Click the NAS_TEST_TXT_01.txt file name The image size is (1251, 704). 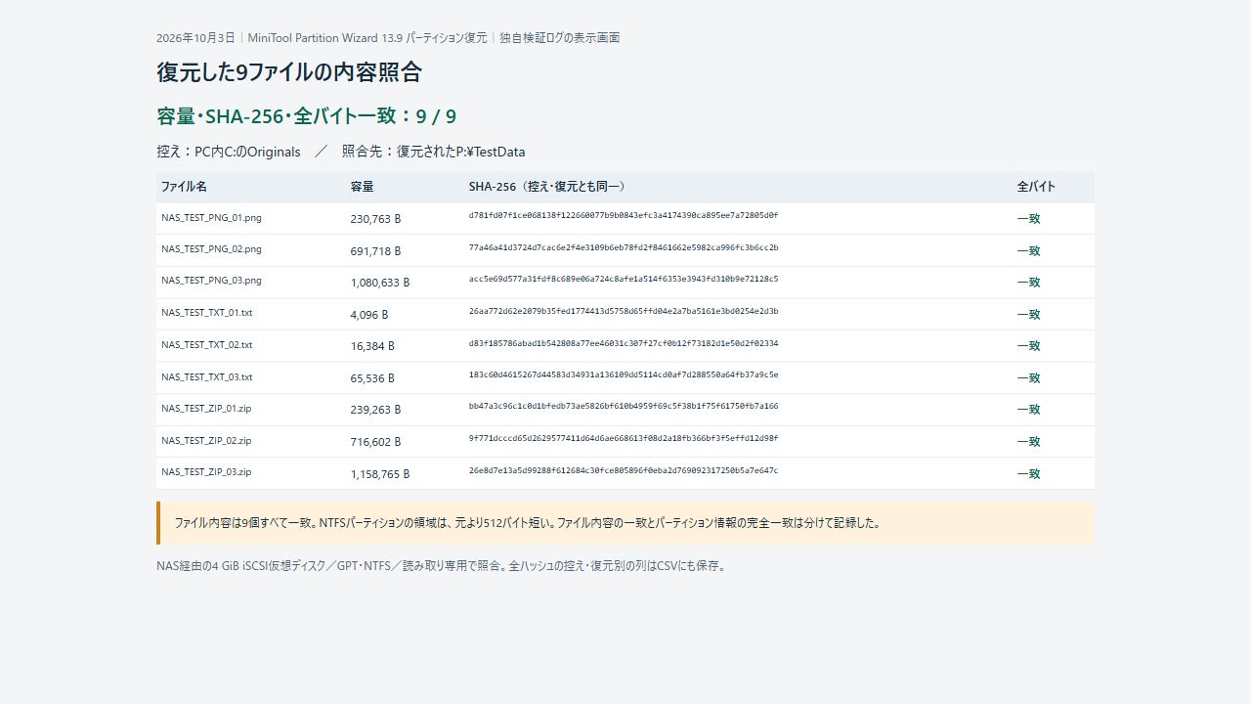(x=206, y=313)
